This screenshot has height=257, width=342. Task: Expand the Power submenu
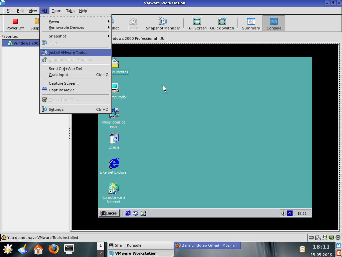[x=75, y=21]
